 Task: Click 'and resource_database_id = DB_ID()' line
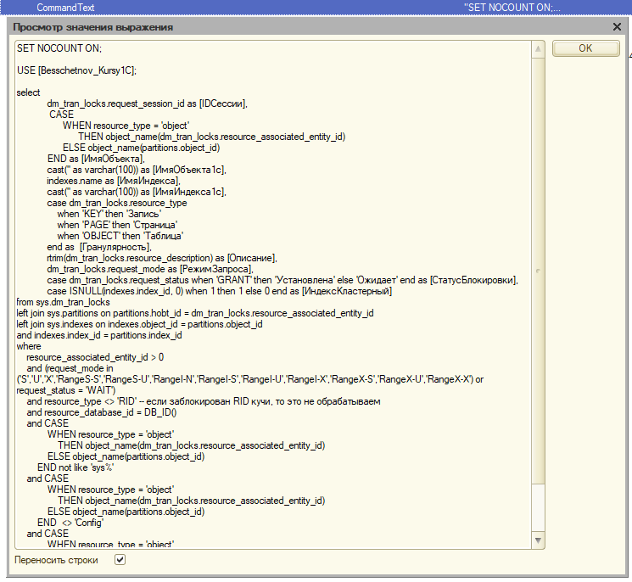click(102, 412)
